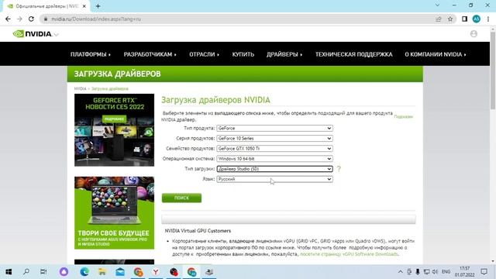Screen dimensions: 496x279
Task: Click the NVIDIA breadcrumb link
Action: click(x=80, y=89)
